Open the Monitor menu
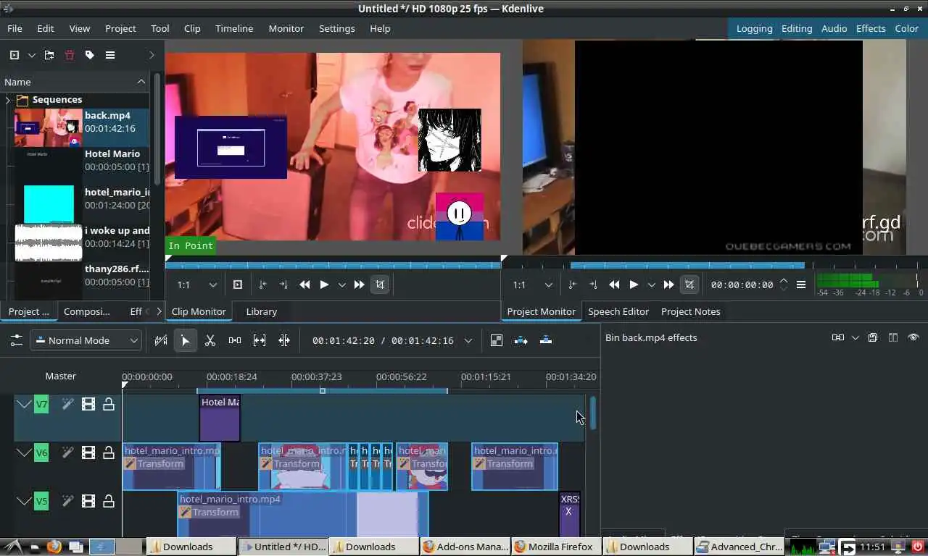The height and width of the screenshot is (556, 928). 286,28
